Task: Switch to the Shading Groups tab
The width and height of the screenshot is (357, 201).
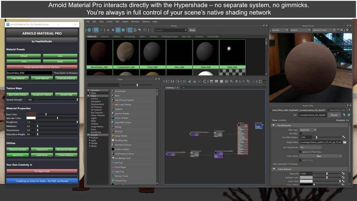Action: 170,36
